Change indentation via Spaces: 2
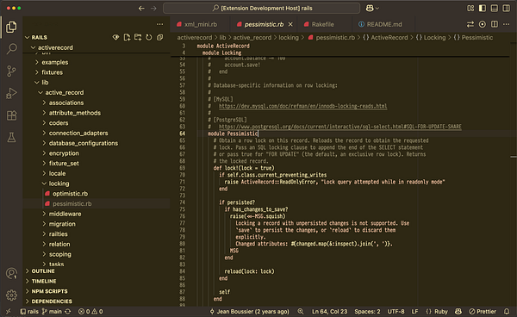The image size is (517, 317). pos(367,311)
